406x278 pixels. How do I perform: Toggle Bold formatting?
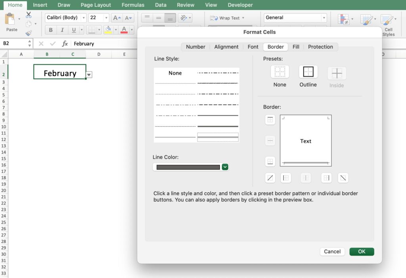coord(51,30)
